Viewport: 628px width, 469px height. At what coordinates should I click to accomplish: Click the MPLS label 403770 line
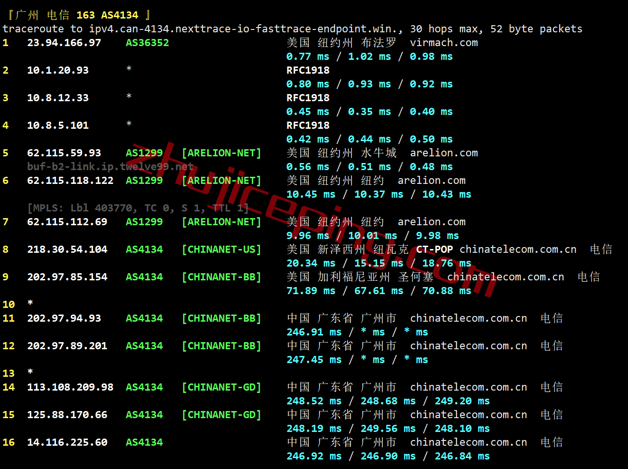coord(138,208)
